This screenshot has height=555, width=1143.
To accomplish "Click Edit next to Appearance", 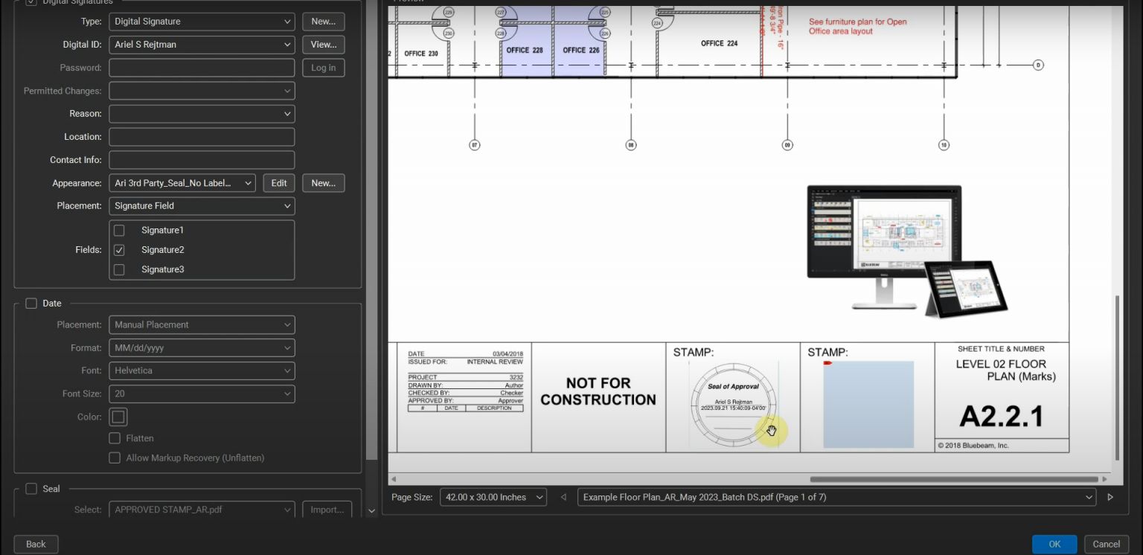I will pyautogui.click(x=278, y=182).
